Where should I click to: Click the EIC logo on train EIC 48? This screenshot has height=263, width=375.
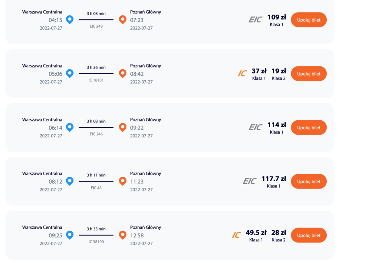[249, 181]
